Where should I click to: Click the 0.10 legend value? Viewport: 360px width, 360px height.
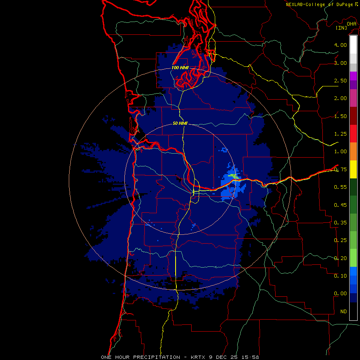(340, 276)
